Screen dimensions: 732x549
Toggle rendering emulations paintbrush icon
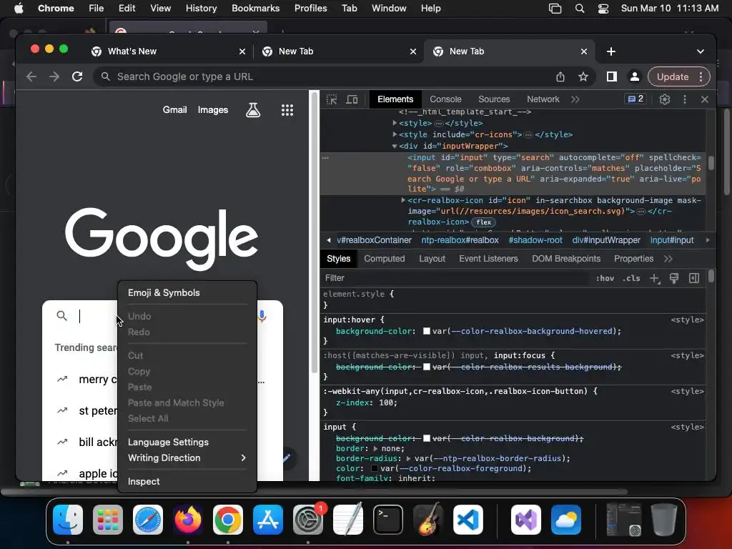point(674,278)
